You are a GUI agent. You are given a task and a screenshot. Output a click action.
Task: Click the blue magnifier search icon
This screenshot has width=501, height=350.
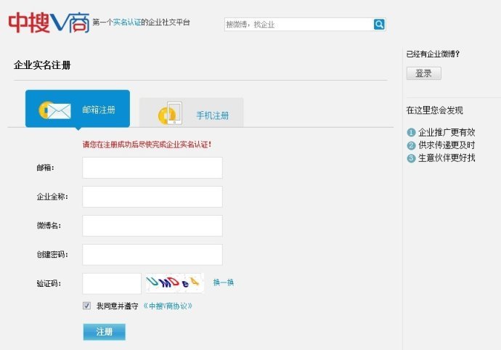click(379, 24)
